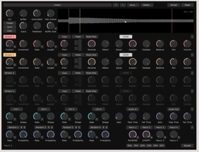Click the Clear buffer button
This screenshot has width=199, height=152.
click(10, 31)
